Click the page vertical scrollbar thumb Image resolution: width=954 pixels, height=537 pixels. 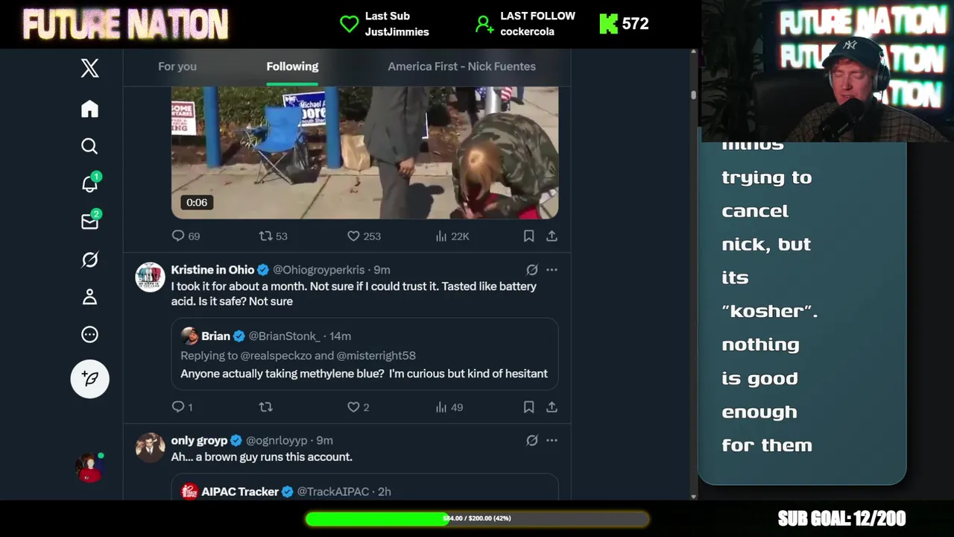click(x=694, y=95)
